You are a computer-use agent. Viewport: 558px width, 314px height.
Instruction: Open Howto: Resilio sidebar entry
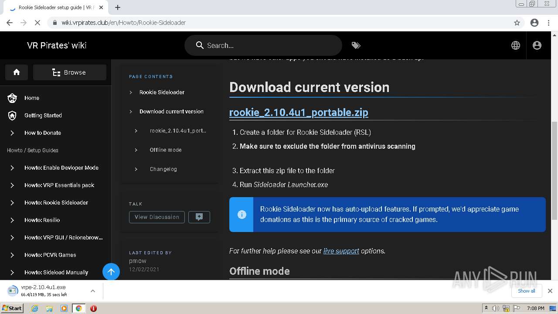coord(42,220)
